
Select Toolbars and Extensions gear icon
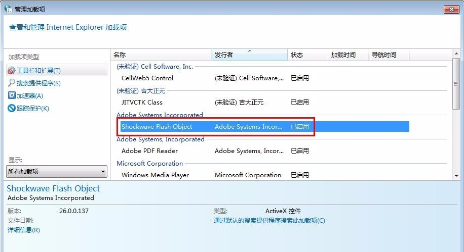point(11,71)
